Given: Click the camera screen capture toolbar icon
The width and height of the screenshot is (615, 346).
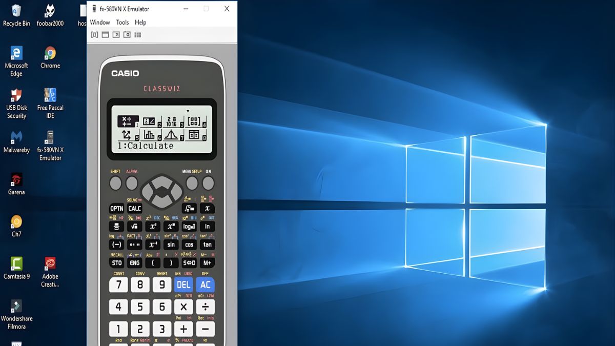Looking at the screenshot, I should [127, 35].
